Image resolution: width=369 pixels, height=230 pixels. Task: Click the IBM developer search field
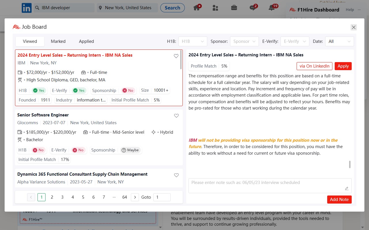64,8
